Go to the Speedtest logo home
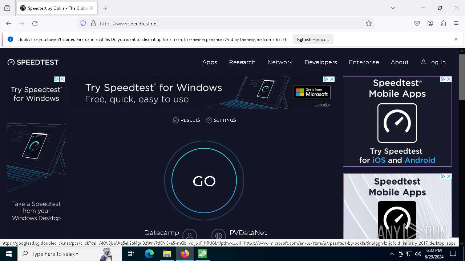Screen dimensions: 465x261 tap(33, 62)
